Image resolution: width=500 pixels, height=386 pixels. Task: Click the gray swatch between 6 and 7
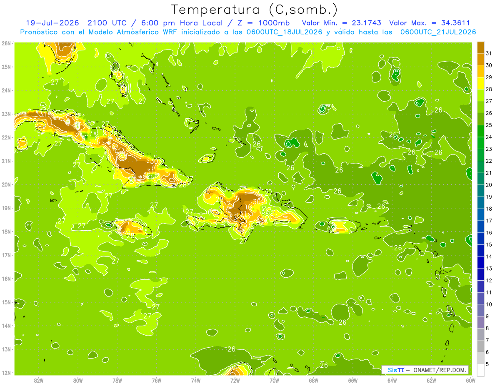tap(480, 346)
